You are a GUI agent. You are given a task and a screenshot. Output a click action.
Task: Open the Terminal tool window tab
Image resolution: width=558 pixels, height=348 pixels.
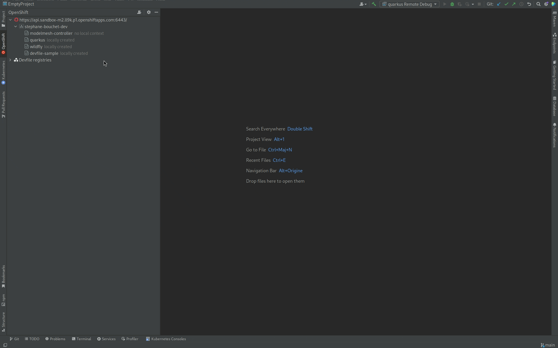[x=81, y=339]
